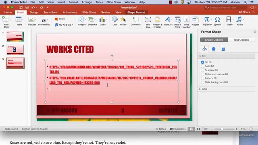Image resolution: width=258 pixels, height=145 pixels.
Task: Collapse the Fill section
Action: (200, 56)
